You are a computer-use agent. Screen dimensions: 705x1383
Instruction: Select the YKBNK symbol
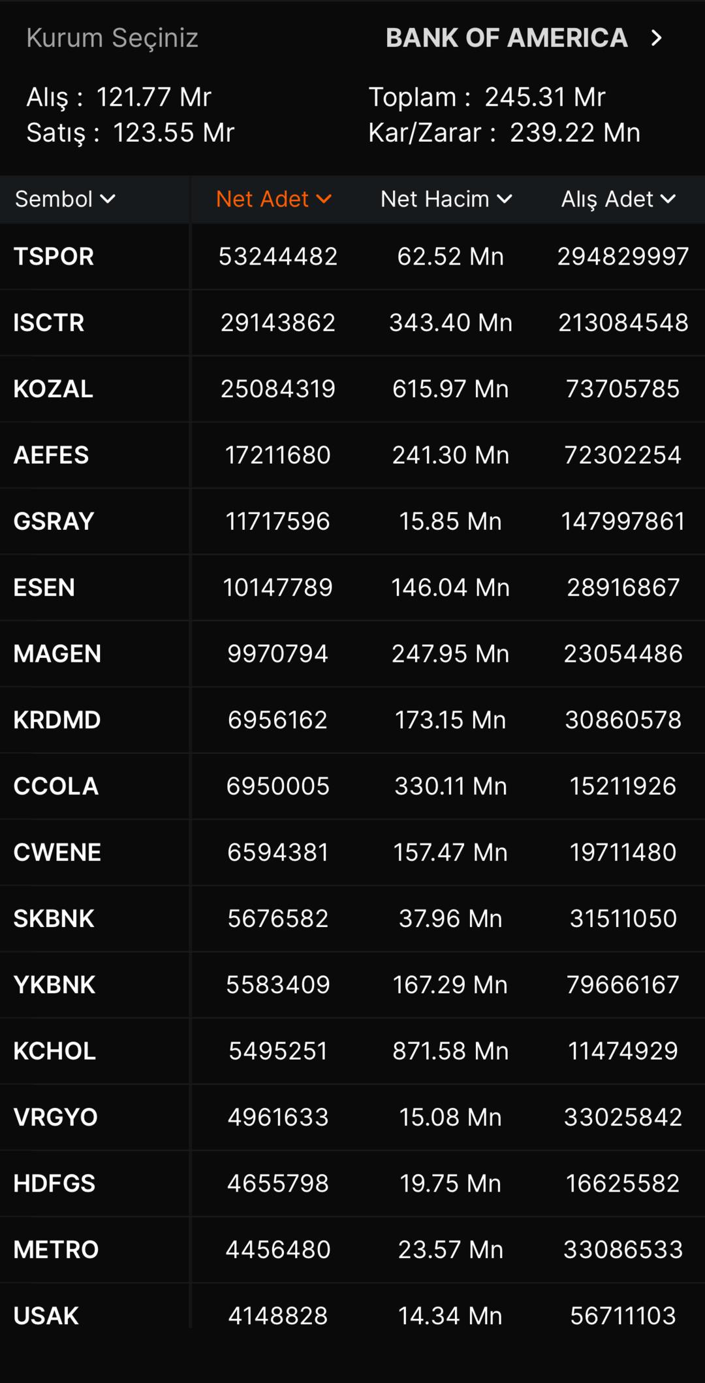[55, 984]
